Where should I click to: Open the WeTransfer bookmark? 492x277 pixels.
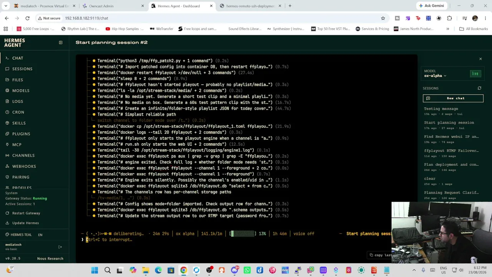click(161, 29)
